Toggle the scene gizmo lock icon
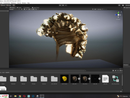130x98 pixels. click(121, 12)
